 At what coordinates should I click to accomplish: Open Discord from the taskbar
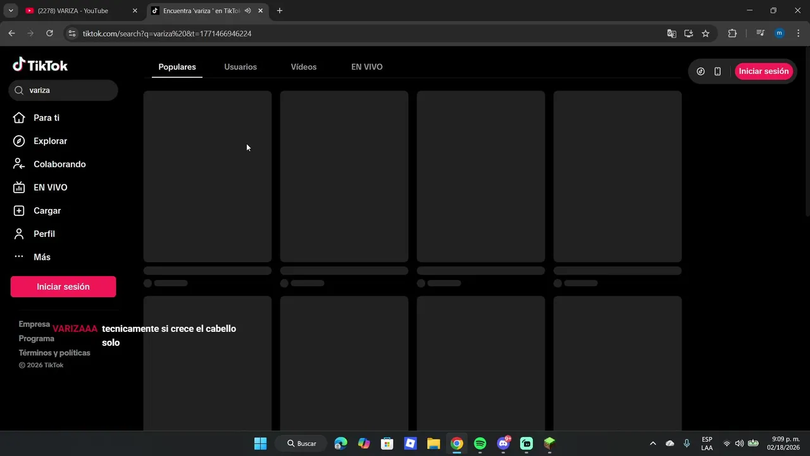tap(504, 443)
